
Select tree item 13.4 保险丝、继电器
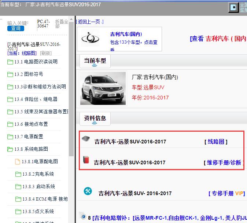pyautogui.click(x=36, y=99)
